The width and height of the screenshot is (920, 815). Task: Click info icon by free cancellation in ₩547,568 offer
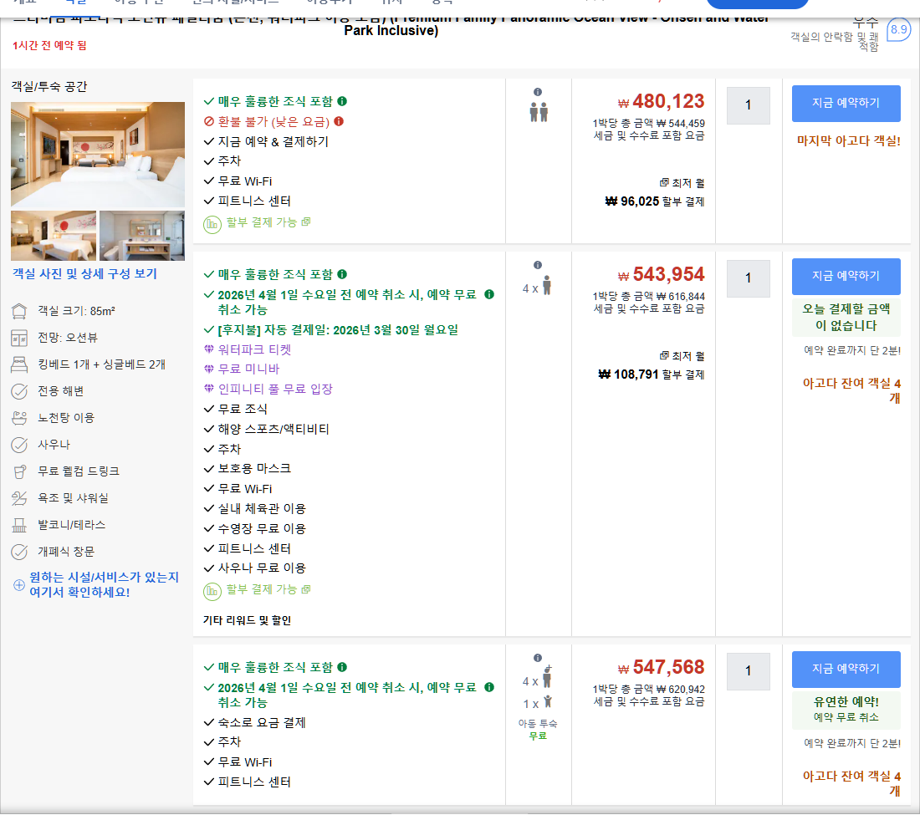coord(489,687)
